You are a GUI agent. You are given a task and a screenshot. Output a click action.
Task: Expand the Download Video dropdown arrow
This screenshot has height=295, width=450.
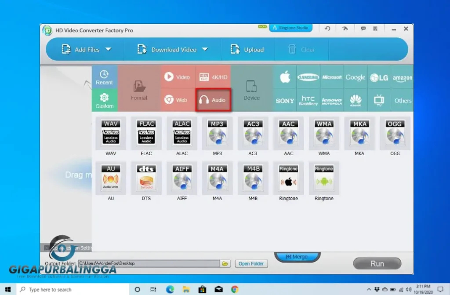click(x=205, y=49)
